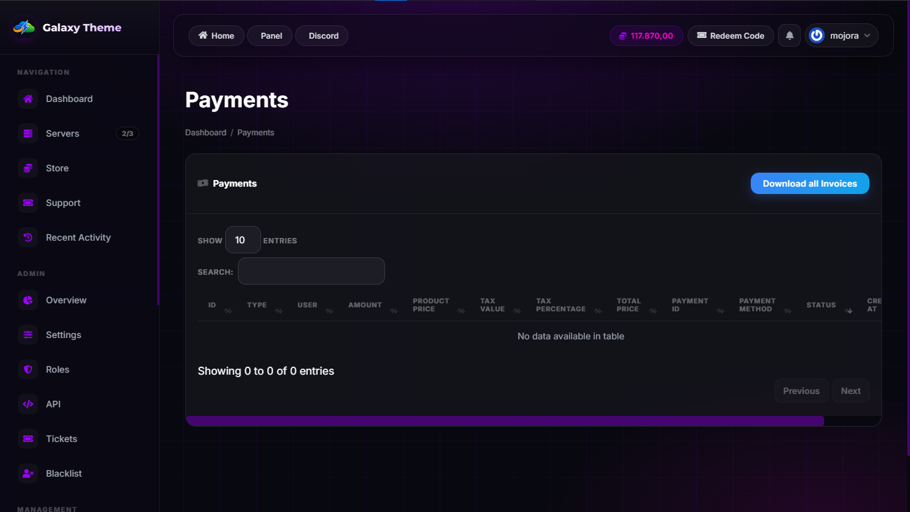Focus the payments Search input field
Image resolution: width=910 pixels, height=512 pixels.
(311, 271)
